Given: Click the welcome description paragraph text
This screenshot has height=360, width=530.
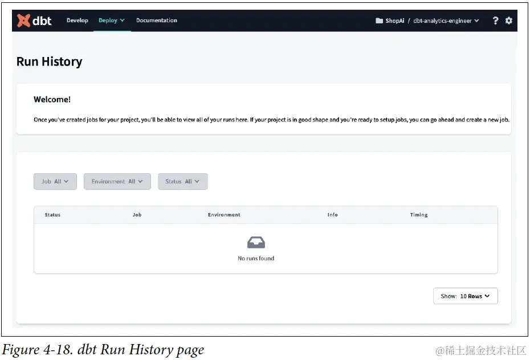Looking at the screenshot, I should [271, 120].
